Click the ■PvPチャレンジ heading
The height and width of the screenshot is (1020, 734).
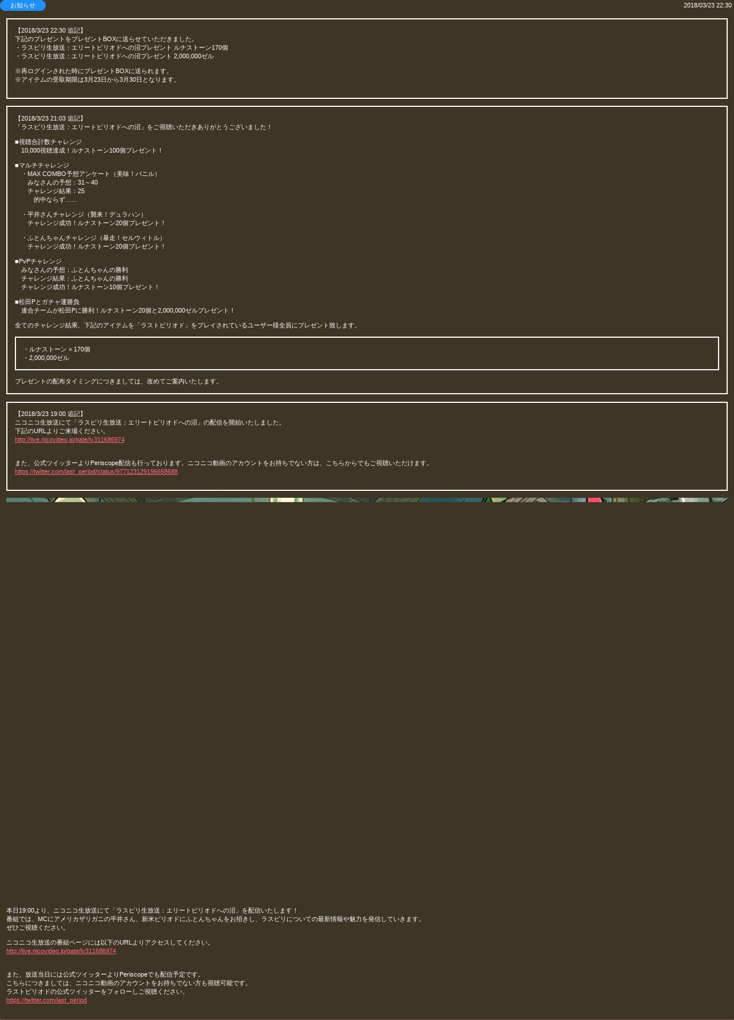(38, 261)
